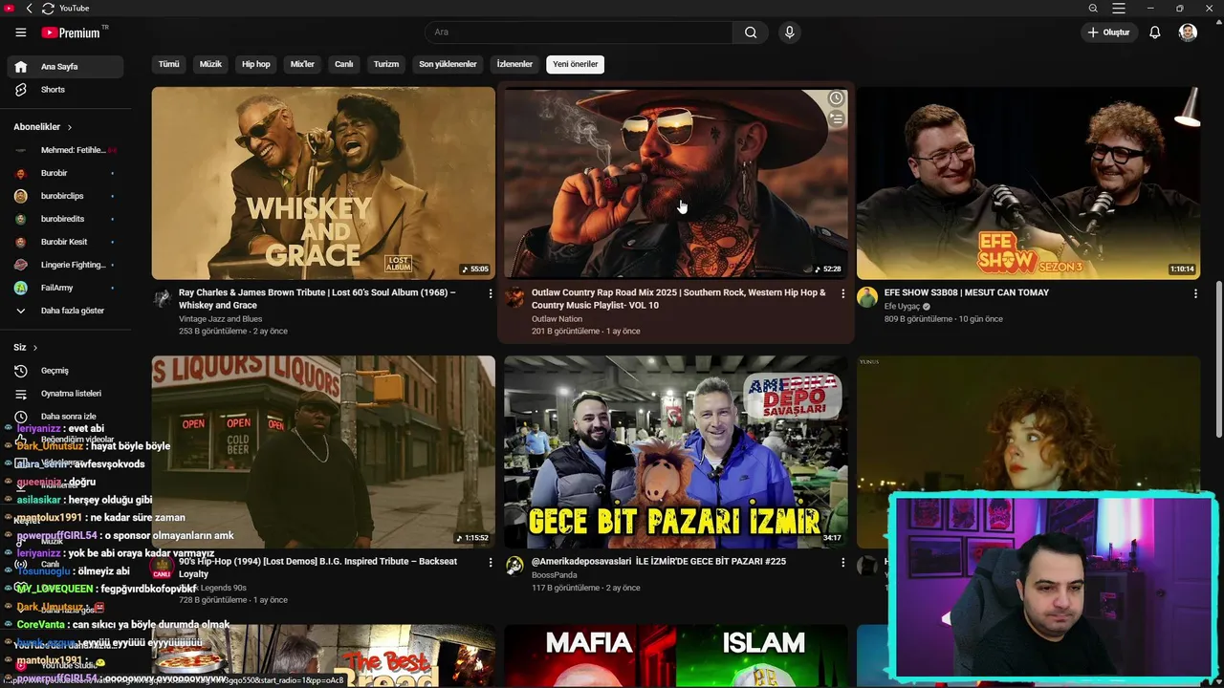
Task: Open the Siz section arrow
Action: click(x=35, y=348)
